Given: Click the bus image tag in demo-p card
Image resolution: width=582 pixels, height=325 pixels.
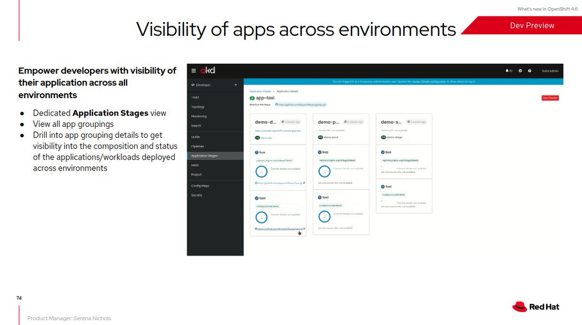Looking at the screenshot, I should [x=338, y=160].
